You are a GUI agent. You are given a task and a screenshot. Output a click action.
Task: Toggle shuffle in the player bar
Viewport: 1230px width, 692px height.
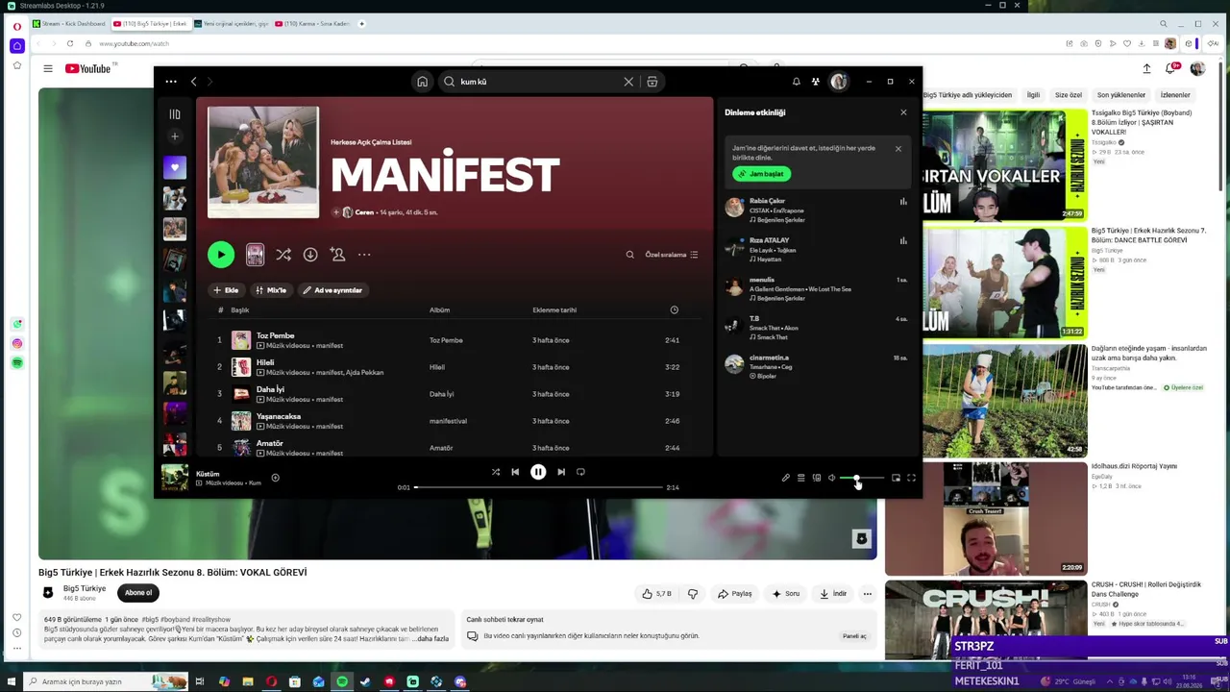pyautogui.click(x=496, y=472)
